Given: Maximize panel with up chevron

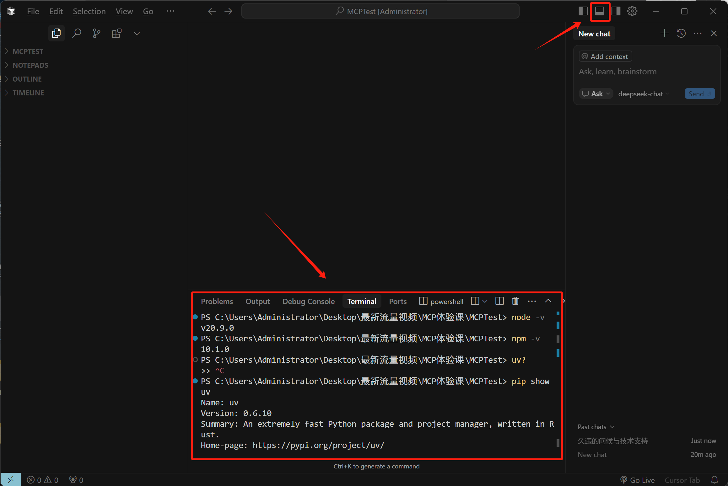Looking at the screenshot, I should pyautogui.click(x=548, y=301).
